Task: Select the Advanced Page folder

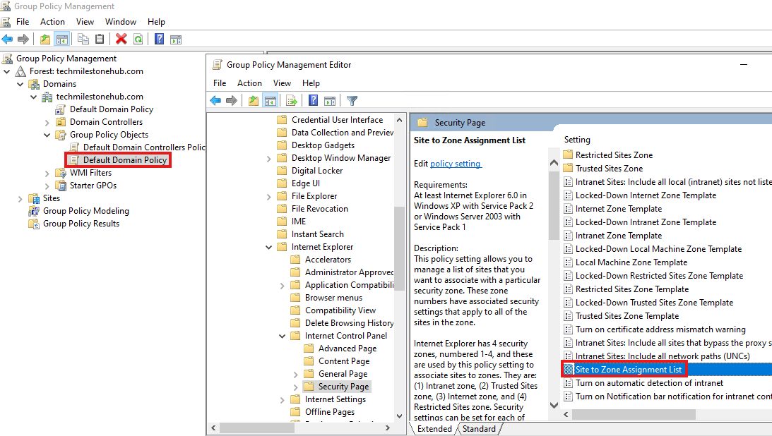Action: tap(340, 349)
